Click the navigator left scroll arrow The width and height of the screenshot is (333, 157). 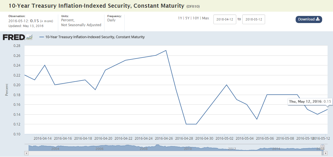[x=27, y=153]
